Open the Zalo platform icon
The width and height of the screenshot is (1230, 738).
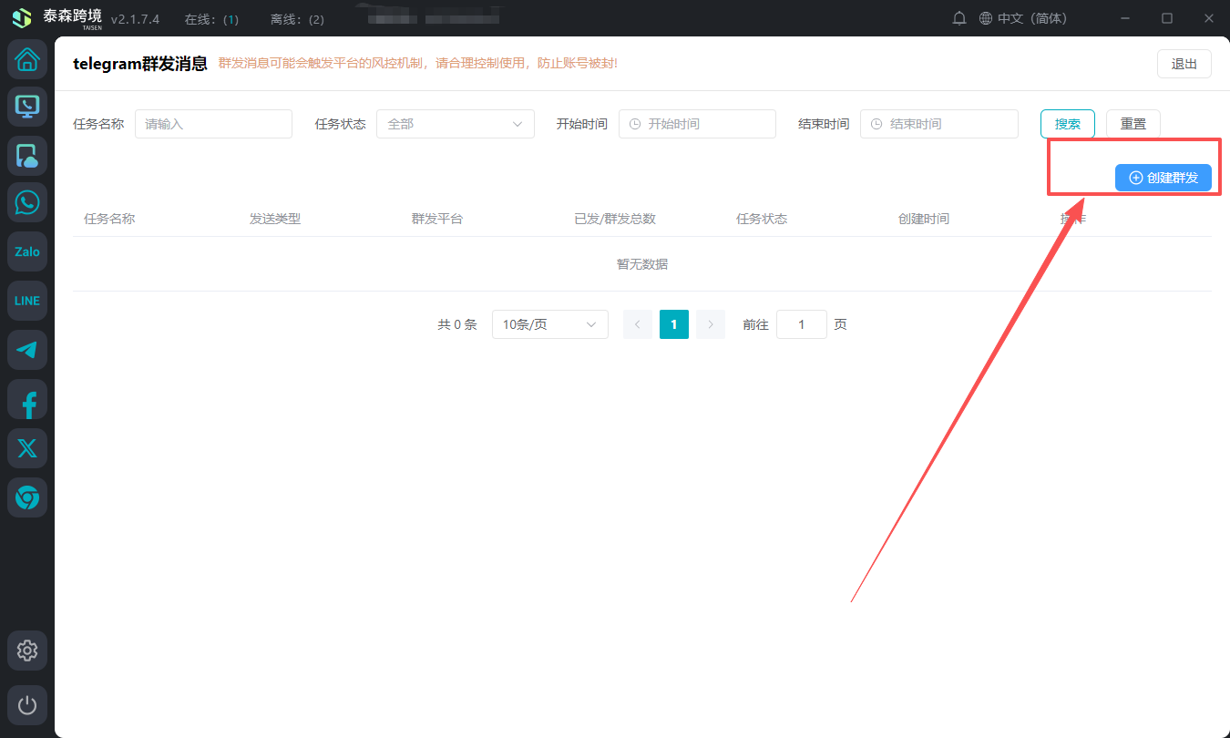pyautogui.click(x=27, y=251)
